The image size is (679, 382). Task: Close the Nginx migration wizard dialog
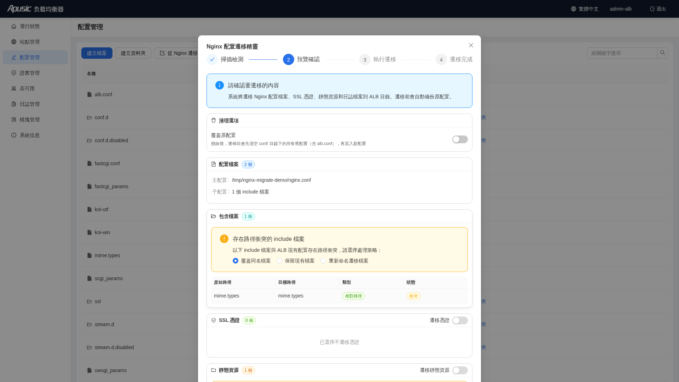(471, 45)
